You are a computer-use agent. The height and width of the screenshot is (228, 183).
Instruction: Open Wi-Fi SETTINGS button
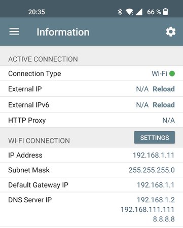point(155,137)
